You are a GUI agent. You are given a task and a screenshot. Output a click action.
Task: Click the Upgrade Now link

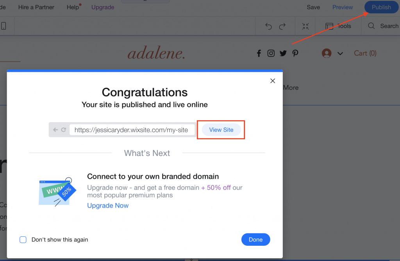(x=108, y=205)
